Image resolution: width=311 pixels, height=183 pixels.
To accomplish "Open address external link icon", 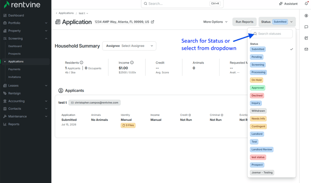I will pos(152,22).
